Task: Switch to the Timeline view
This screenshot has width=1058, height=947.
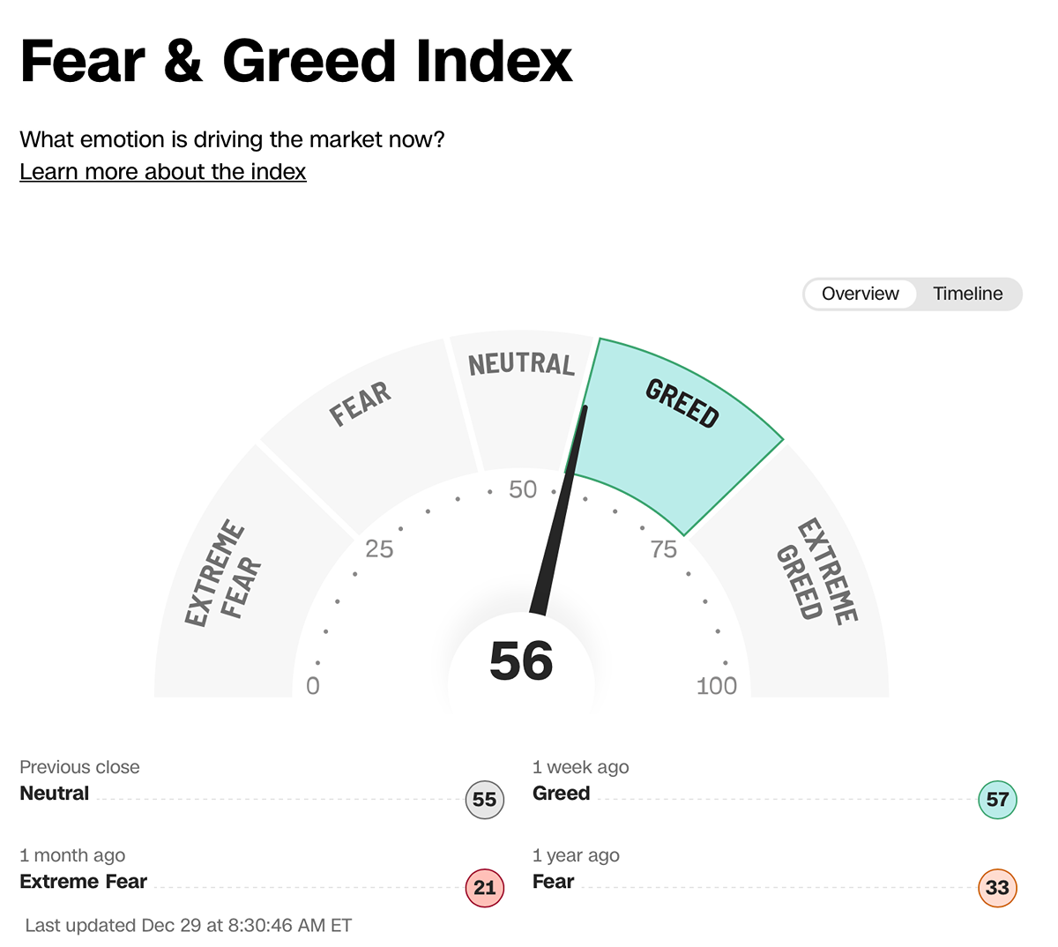Action: coord(967,294)
